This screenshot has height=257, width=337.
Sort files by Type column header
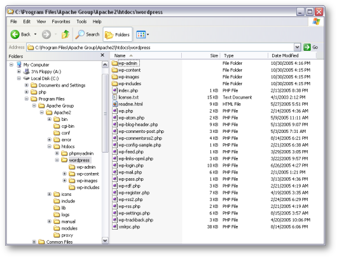(244, 56)
